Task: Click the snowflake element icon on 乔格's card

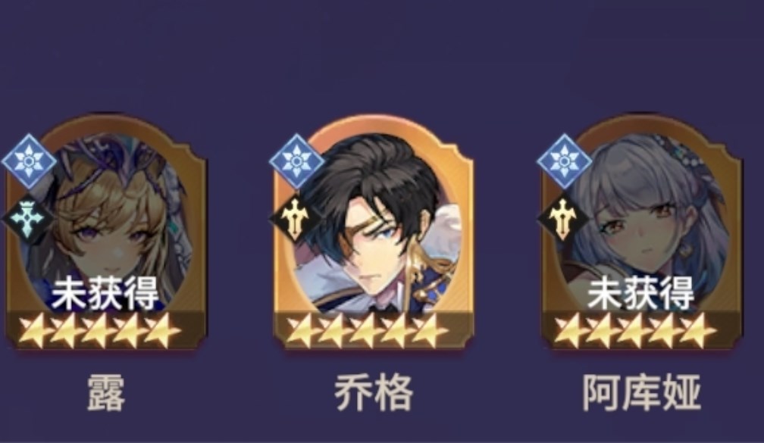Action: [x=296, y=161]
